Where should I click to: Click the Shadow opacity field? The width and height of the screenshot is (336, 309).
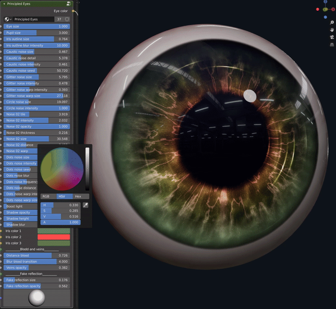(21, 212)
